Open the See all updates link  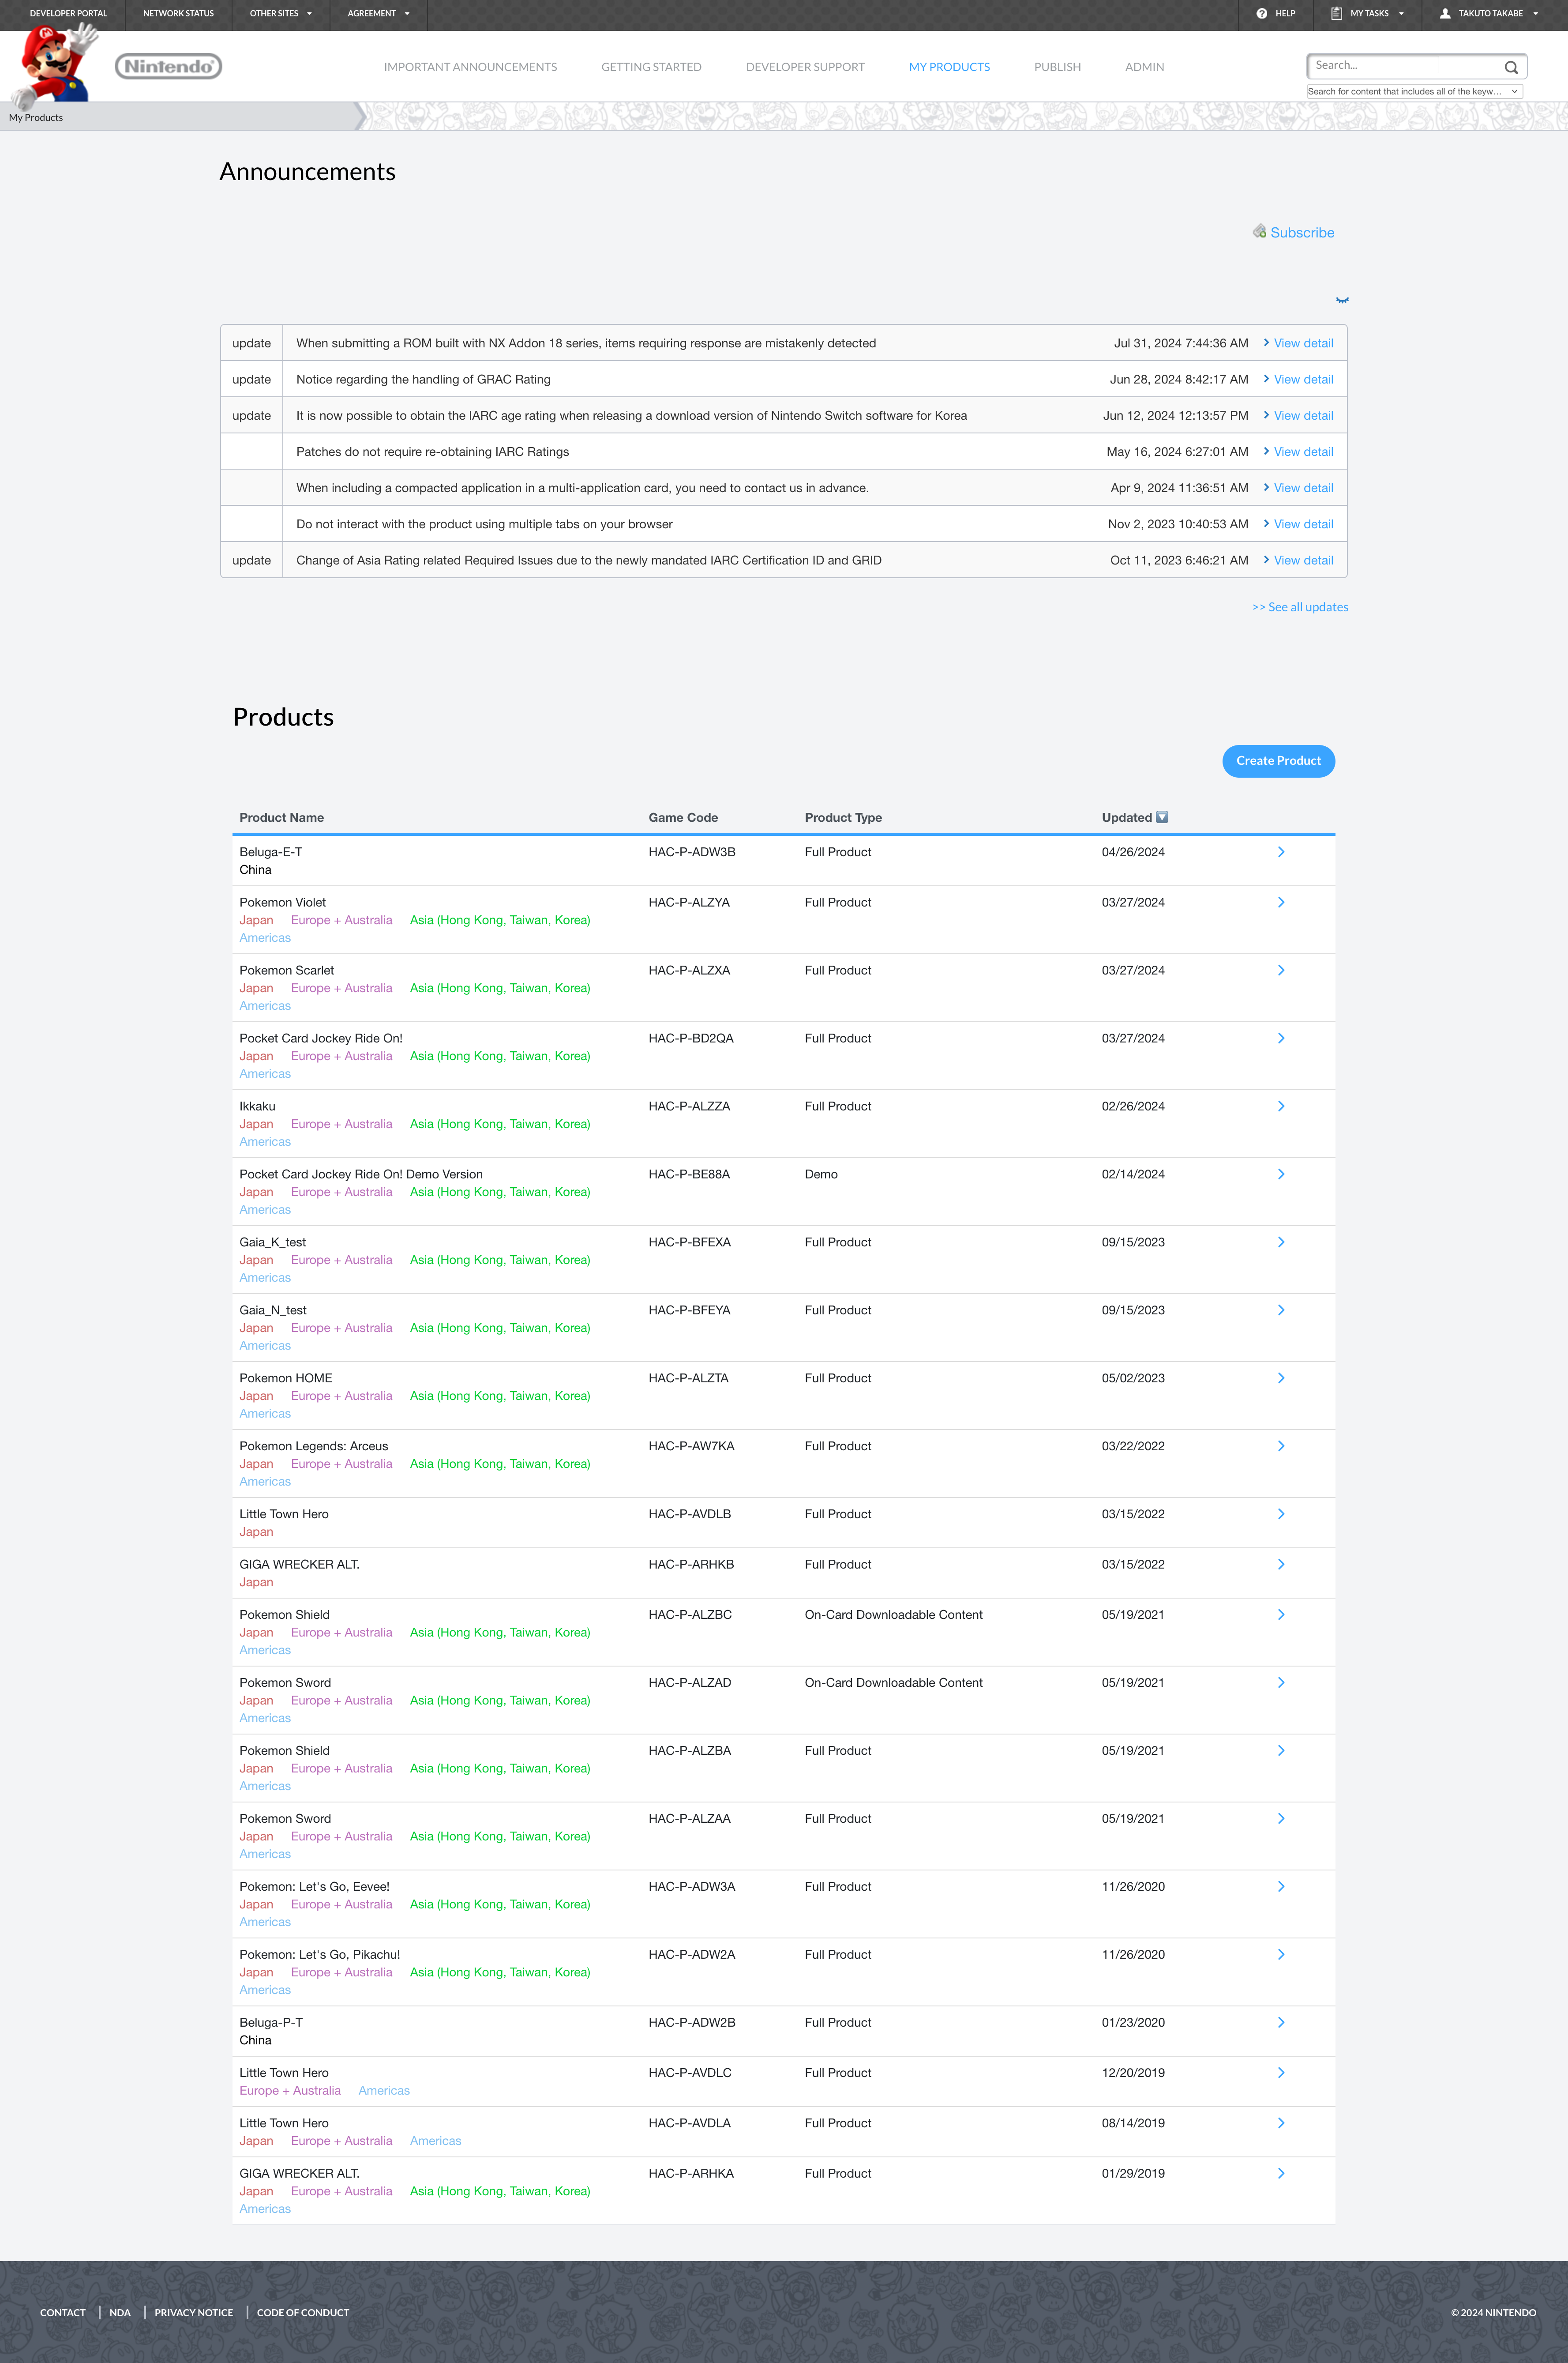pyautogui.click(x=1300, y=607)
